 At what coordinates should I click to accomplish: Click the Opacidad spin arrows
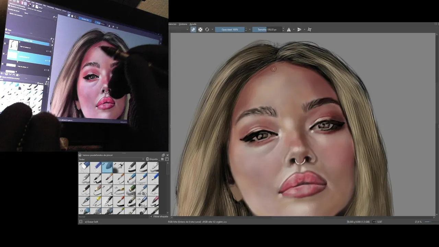(x=246, y=30)
